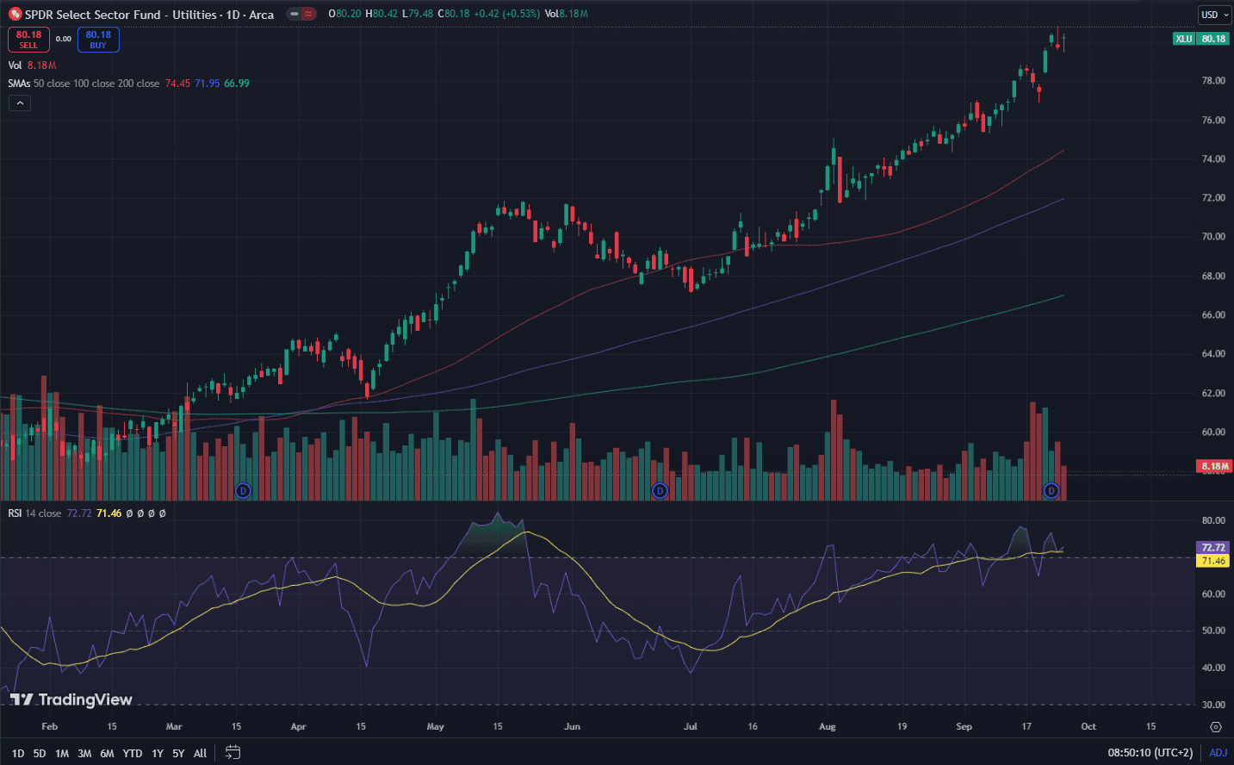Click the grey pill market status icon
The height and width of the screenshot is (765, 1234).
point(295,14)
